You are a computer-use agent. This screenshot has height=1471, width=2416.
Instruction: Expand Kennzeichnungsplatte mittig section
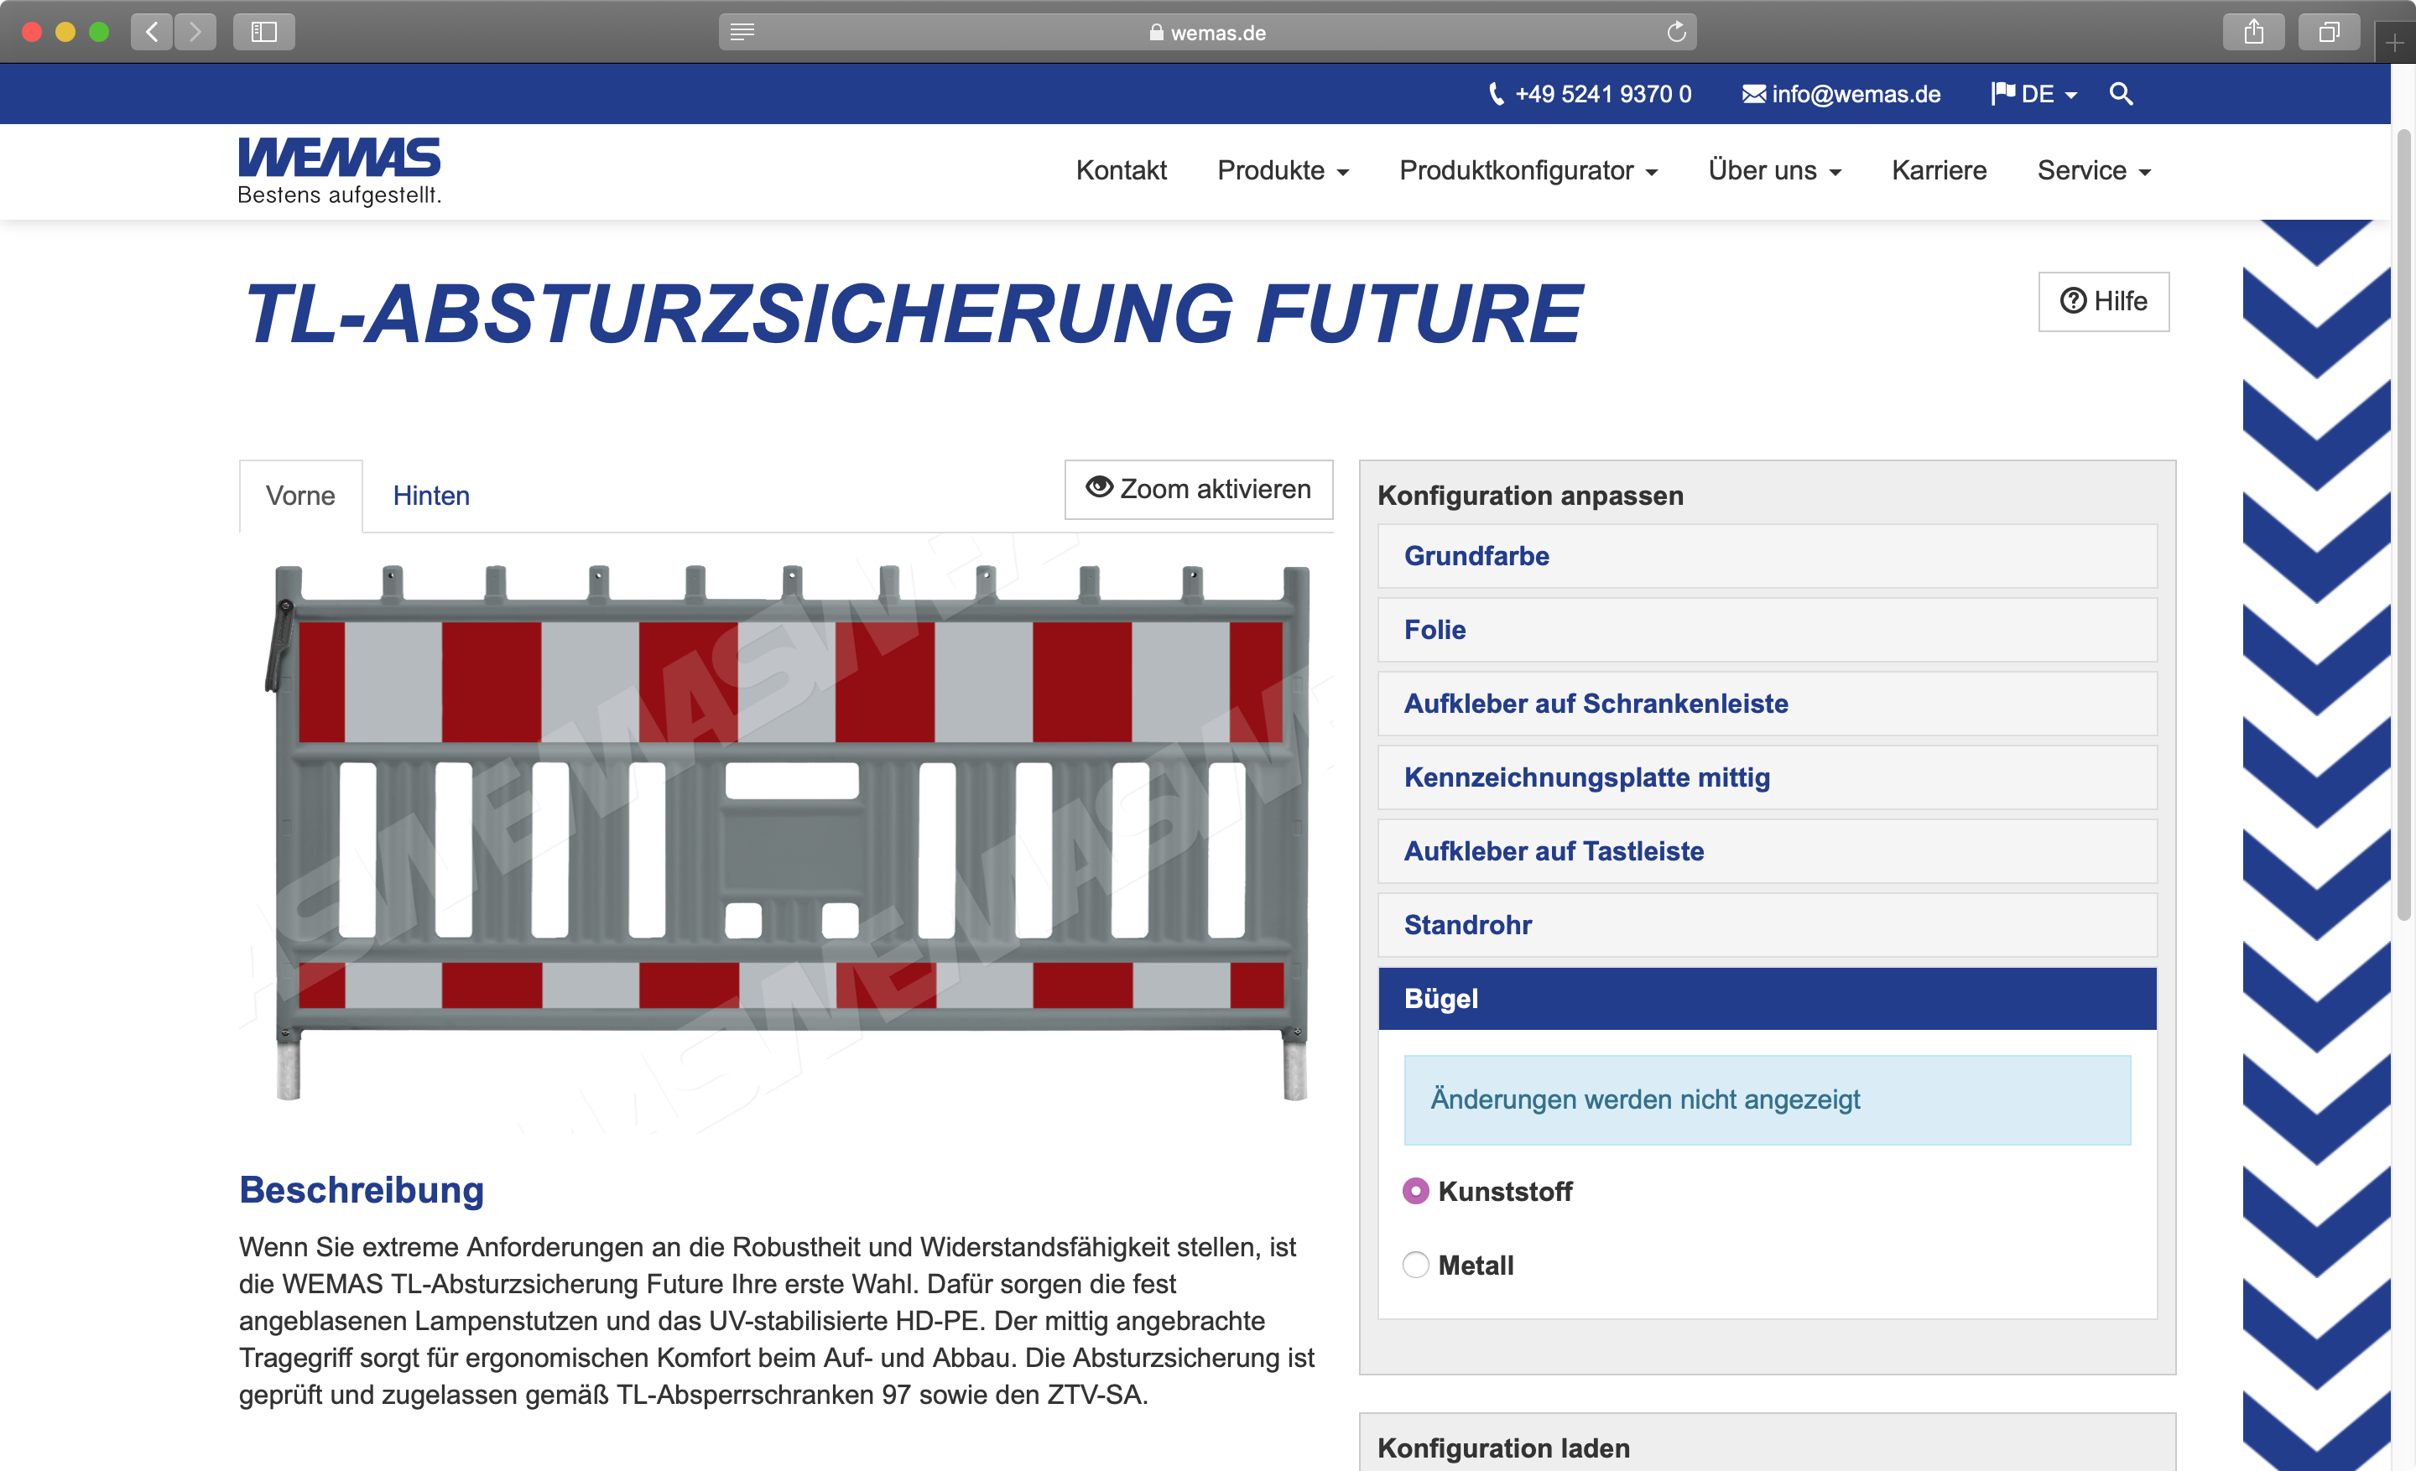pos(1767,777)
